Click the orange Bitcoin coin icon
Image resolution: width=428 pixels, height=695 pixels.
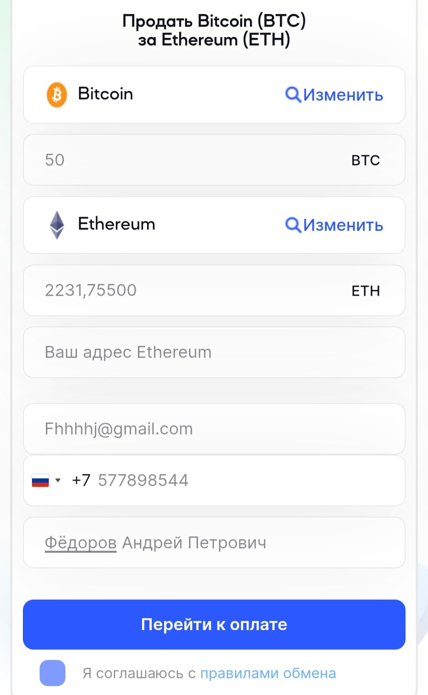[x=57, y=95]
